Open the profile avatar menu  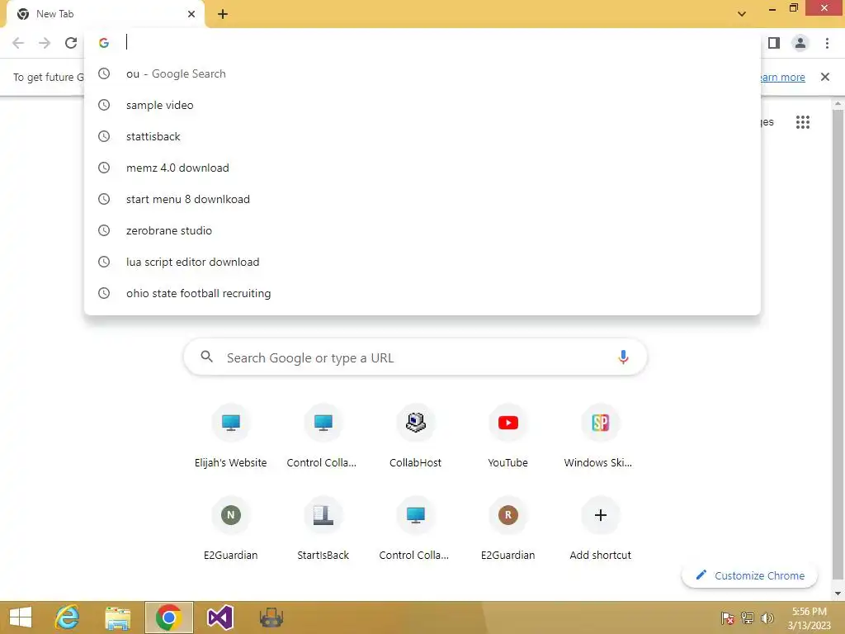tap(800, 43)
